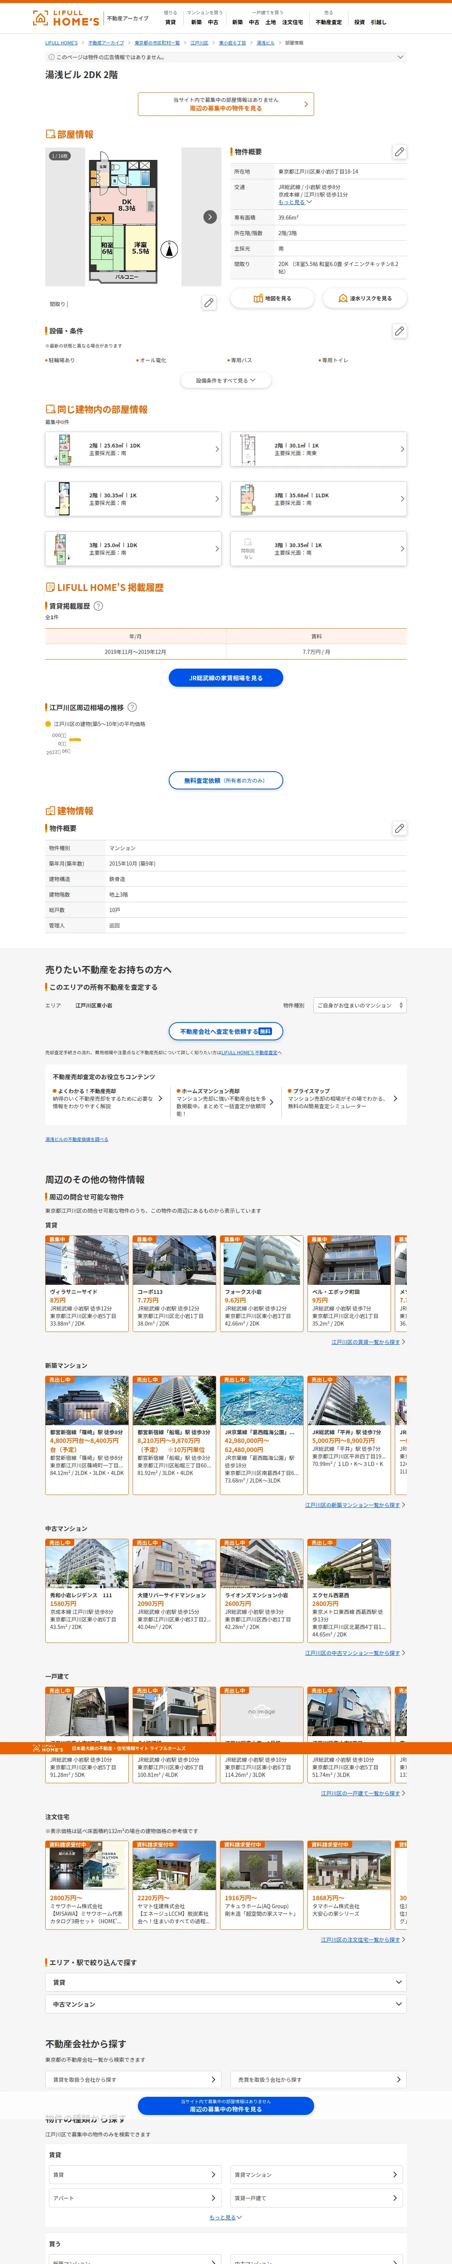Screen dimensions: 452x2264
Task: Click breadcrumb link 東小岩6丁目
Action: [x=232, y=42]
